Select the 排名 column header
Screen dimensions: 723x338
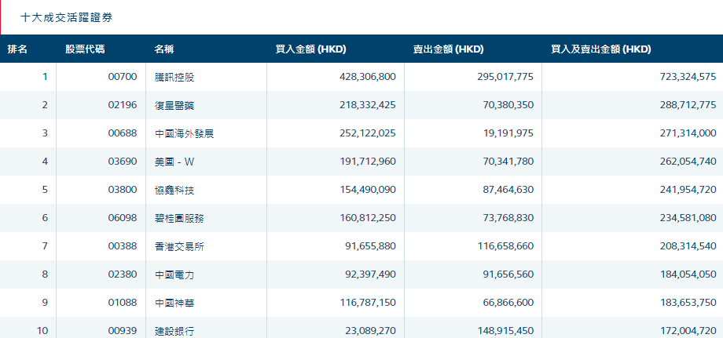17,49
